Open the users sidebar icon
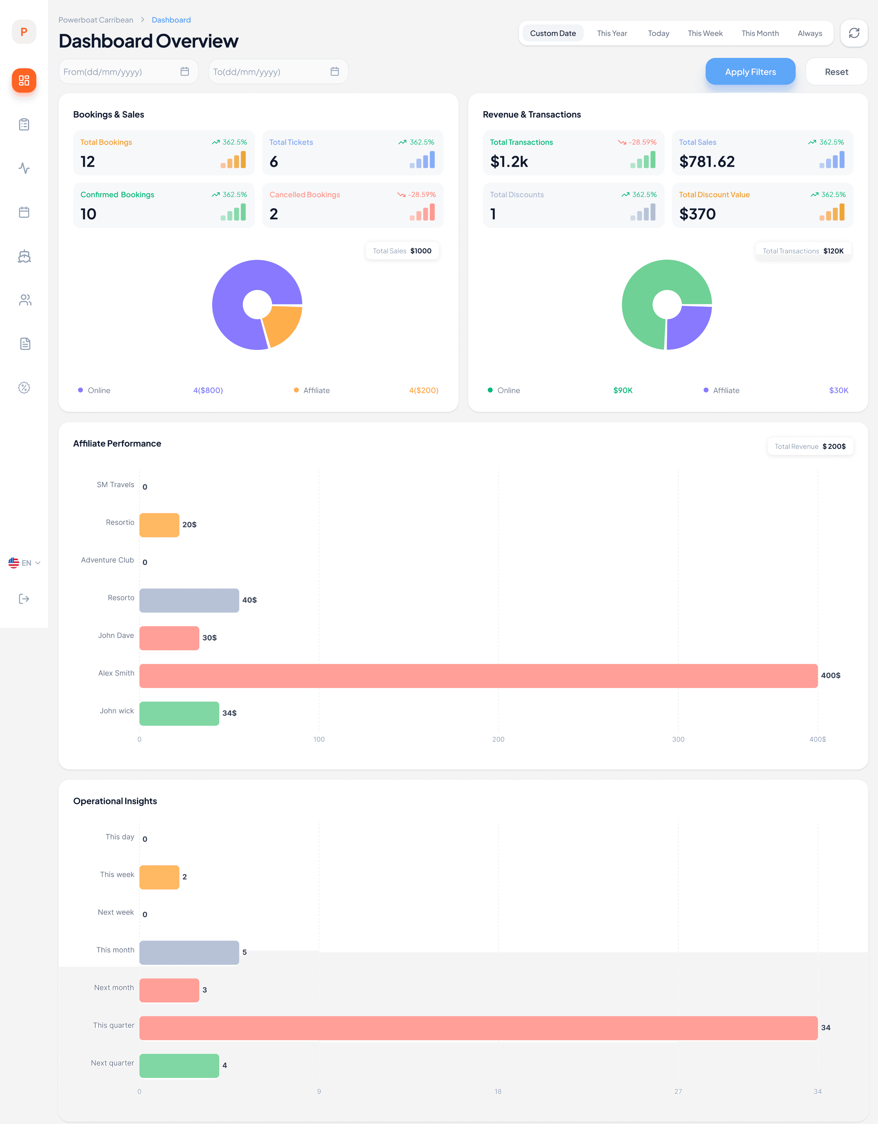 click(x=25, y=300)
